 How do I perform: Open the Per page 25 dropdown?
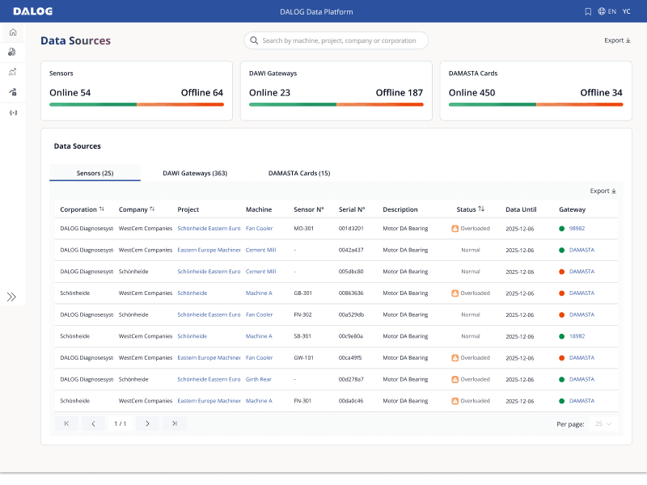(603, 424)
